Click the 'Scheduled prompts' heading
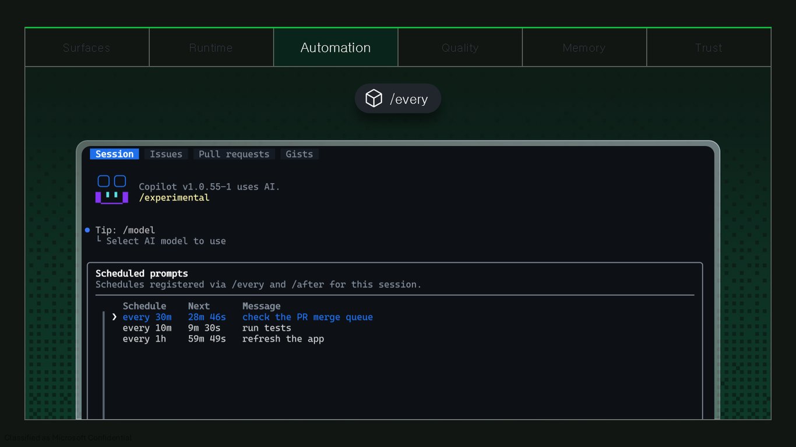796x447 pixels. pyautogui.click(x=142, y=274)
